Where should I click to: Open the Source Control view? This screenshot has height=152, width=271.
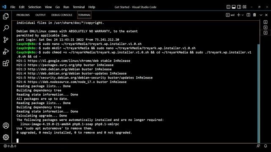coord(6,40)
